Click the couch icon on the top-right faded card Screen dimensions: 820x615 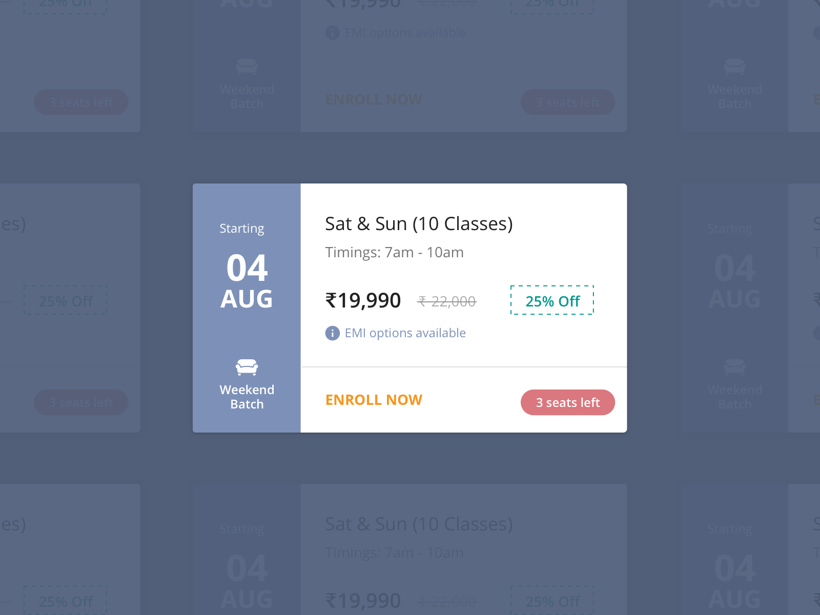pos(735,67)
